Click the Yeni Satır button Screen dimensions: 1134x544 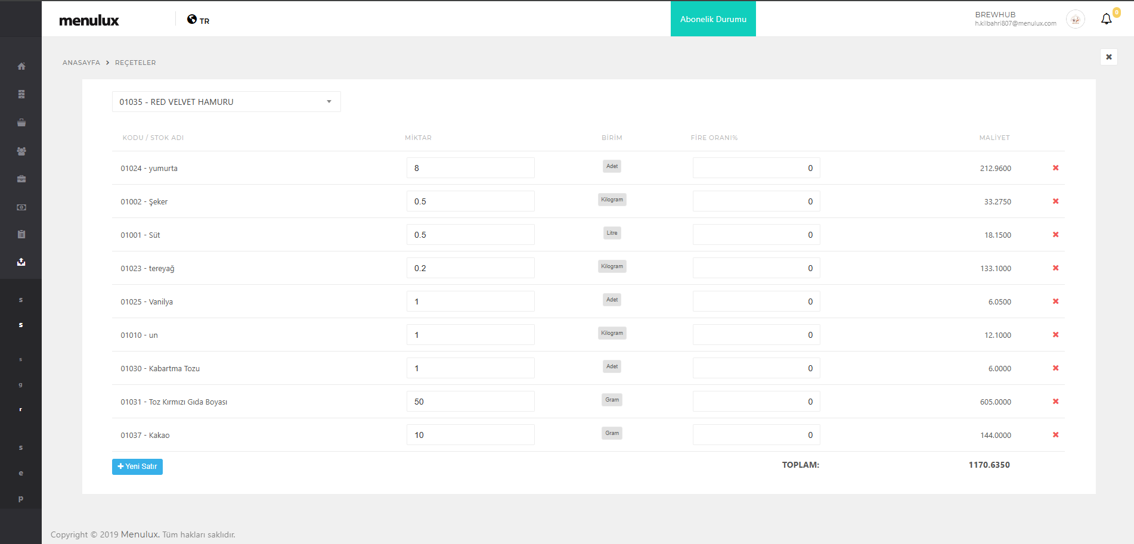click(x=137, y=467)
